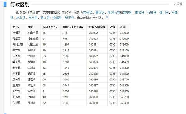Click postal code 343000
Screen dimensions: 186x114
click(124, 33)
